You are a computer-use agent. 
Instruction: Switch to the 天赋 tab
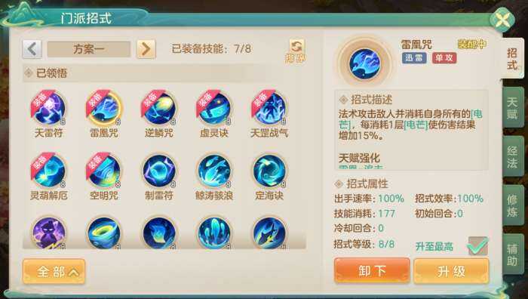point(512,108)
